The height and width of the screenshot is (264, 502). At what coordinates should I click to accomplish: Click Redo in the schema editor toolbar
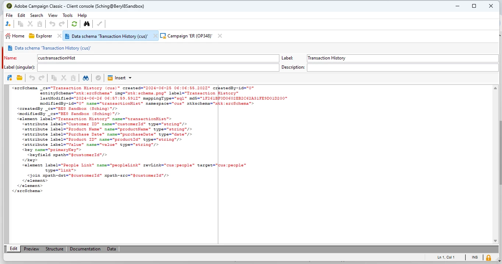[x=42, y=78]
